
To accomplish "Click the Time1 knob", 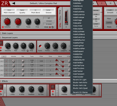I will click(47, 46).
